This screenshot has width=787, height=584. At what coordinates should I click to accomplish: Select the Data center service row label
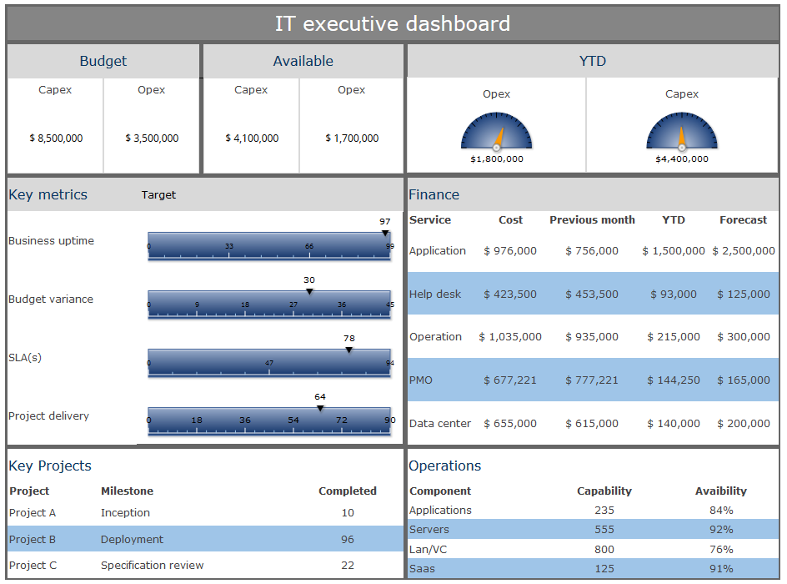pos(440,423)
